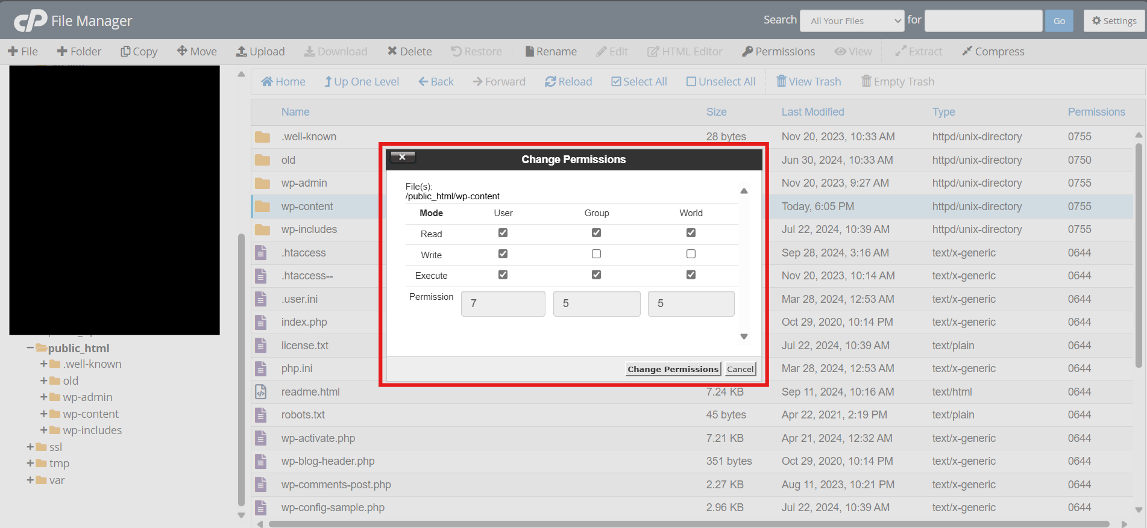Confirm with Change Permissions button
This screenshot has width=1147, height=528.
tap(673, 369)
